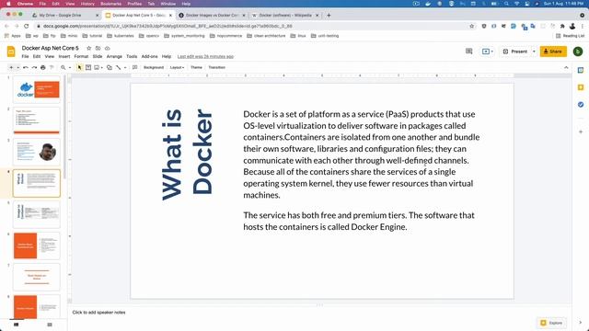Open new slide layout dropdown arrow
589x331 pixels.
coord(17,67)
